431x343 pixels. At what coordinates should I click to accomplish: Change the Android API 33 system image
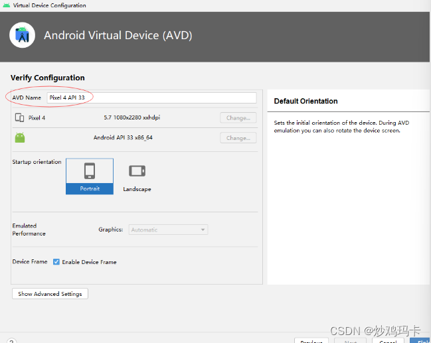tap(238, 138)
